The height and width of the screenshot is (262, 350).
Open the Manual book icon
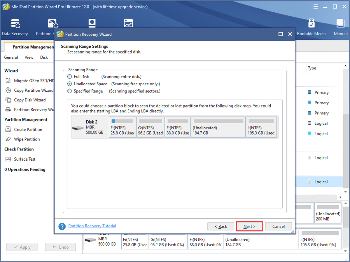click(340, 24)
